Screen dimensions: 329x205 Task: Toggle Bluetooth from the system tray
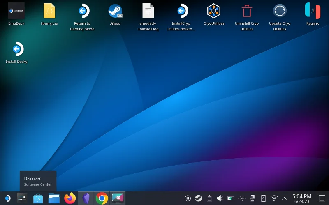coord(242,198)
